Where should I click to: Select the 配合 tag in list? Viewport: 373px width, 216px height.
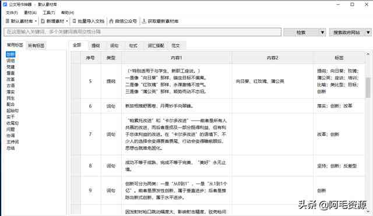pos(10,104)
